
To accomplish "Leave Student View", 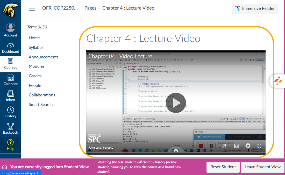I will [x=262, y=167].
